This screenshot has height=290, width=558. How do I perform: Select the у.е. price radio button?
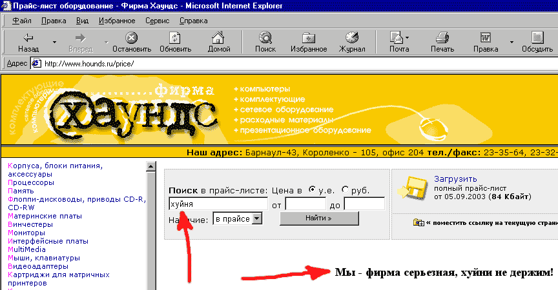(x=312, y=189)
